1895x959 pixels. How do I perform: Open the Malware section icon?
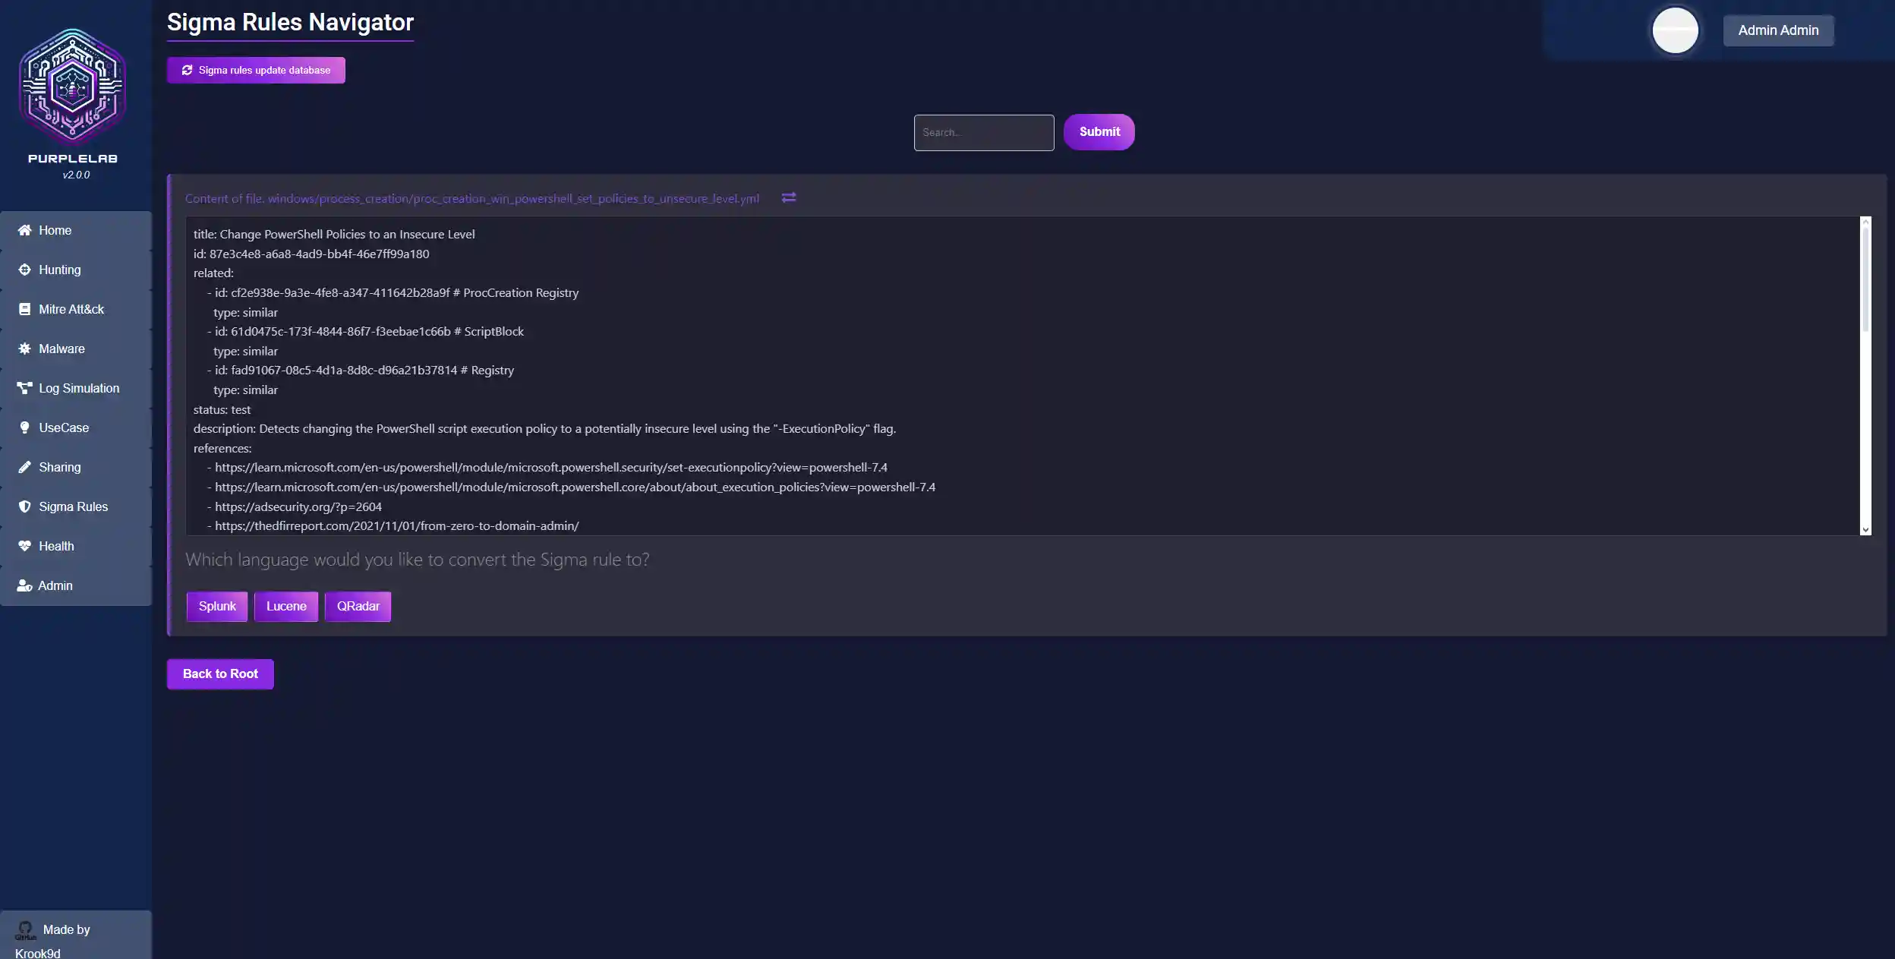25,349
